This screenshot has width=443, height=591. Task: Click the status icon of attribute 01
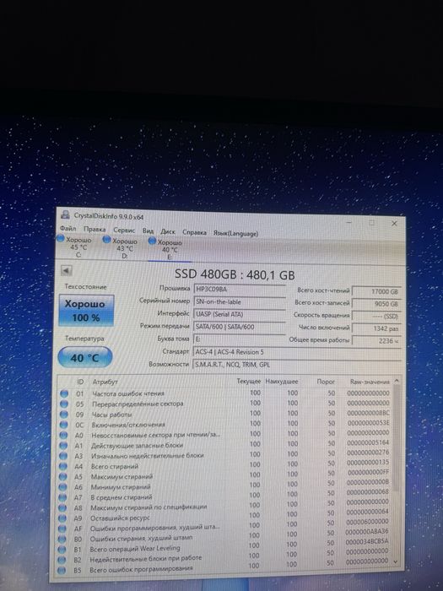pos(64,393)
